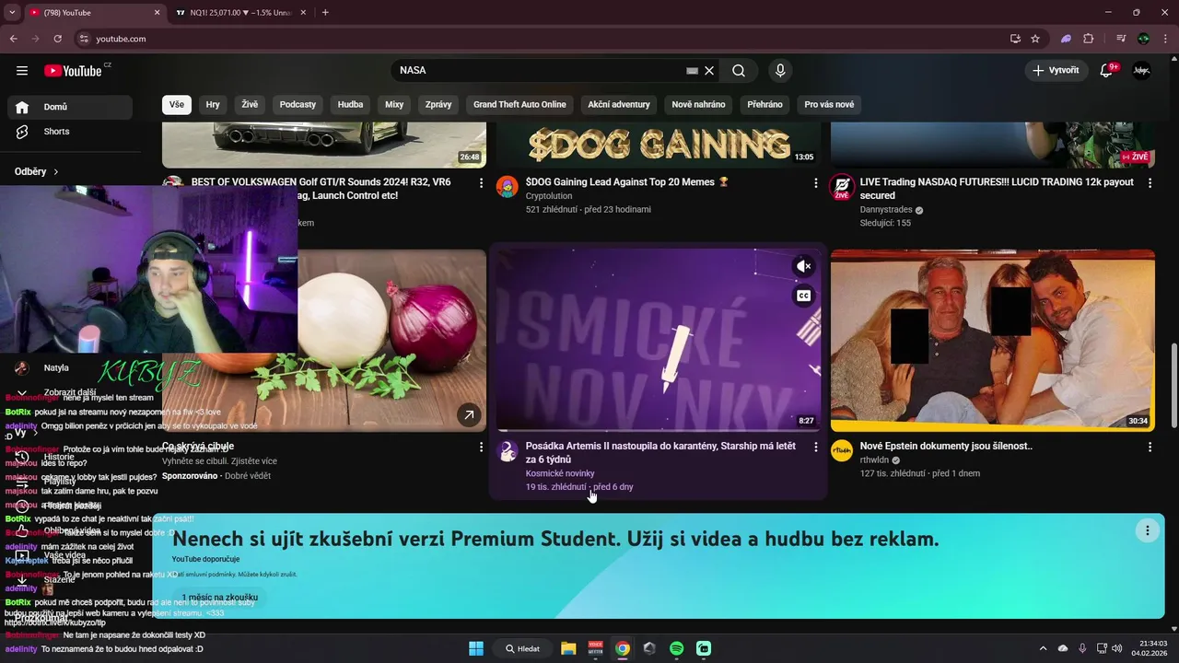Viewport: 1179px width, 663px height.
Task: Open the notifications bell
Action: click(1106, 71)
